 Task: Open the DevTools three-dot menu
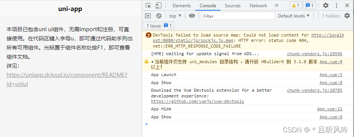click(x=336, y=6)
